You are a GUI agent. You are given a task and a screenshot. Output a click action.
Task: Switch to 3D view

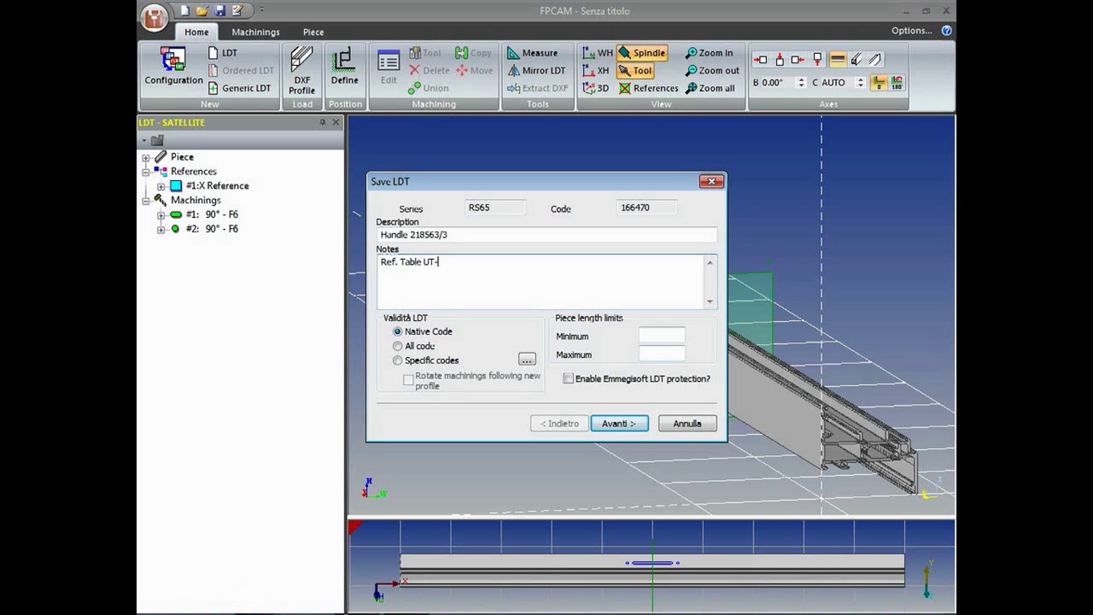click(596, 88)
